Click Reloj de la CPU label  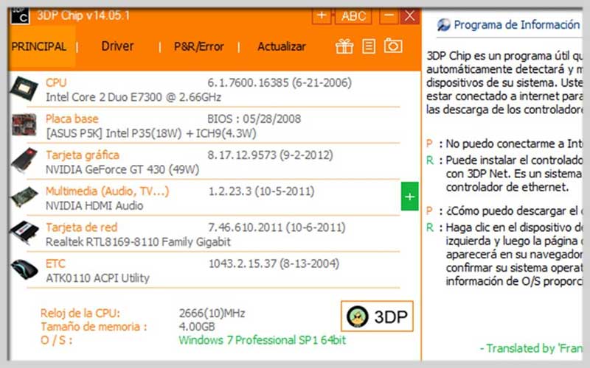[x=80, y=314]
